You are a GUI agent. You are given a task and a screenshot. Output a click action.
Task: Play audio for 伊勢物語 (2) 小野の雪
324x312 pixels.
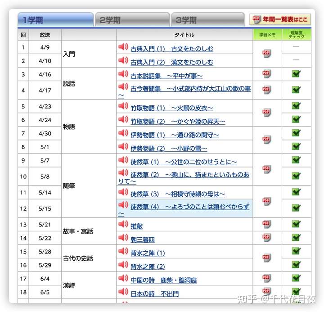tap(123, 146)
